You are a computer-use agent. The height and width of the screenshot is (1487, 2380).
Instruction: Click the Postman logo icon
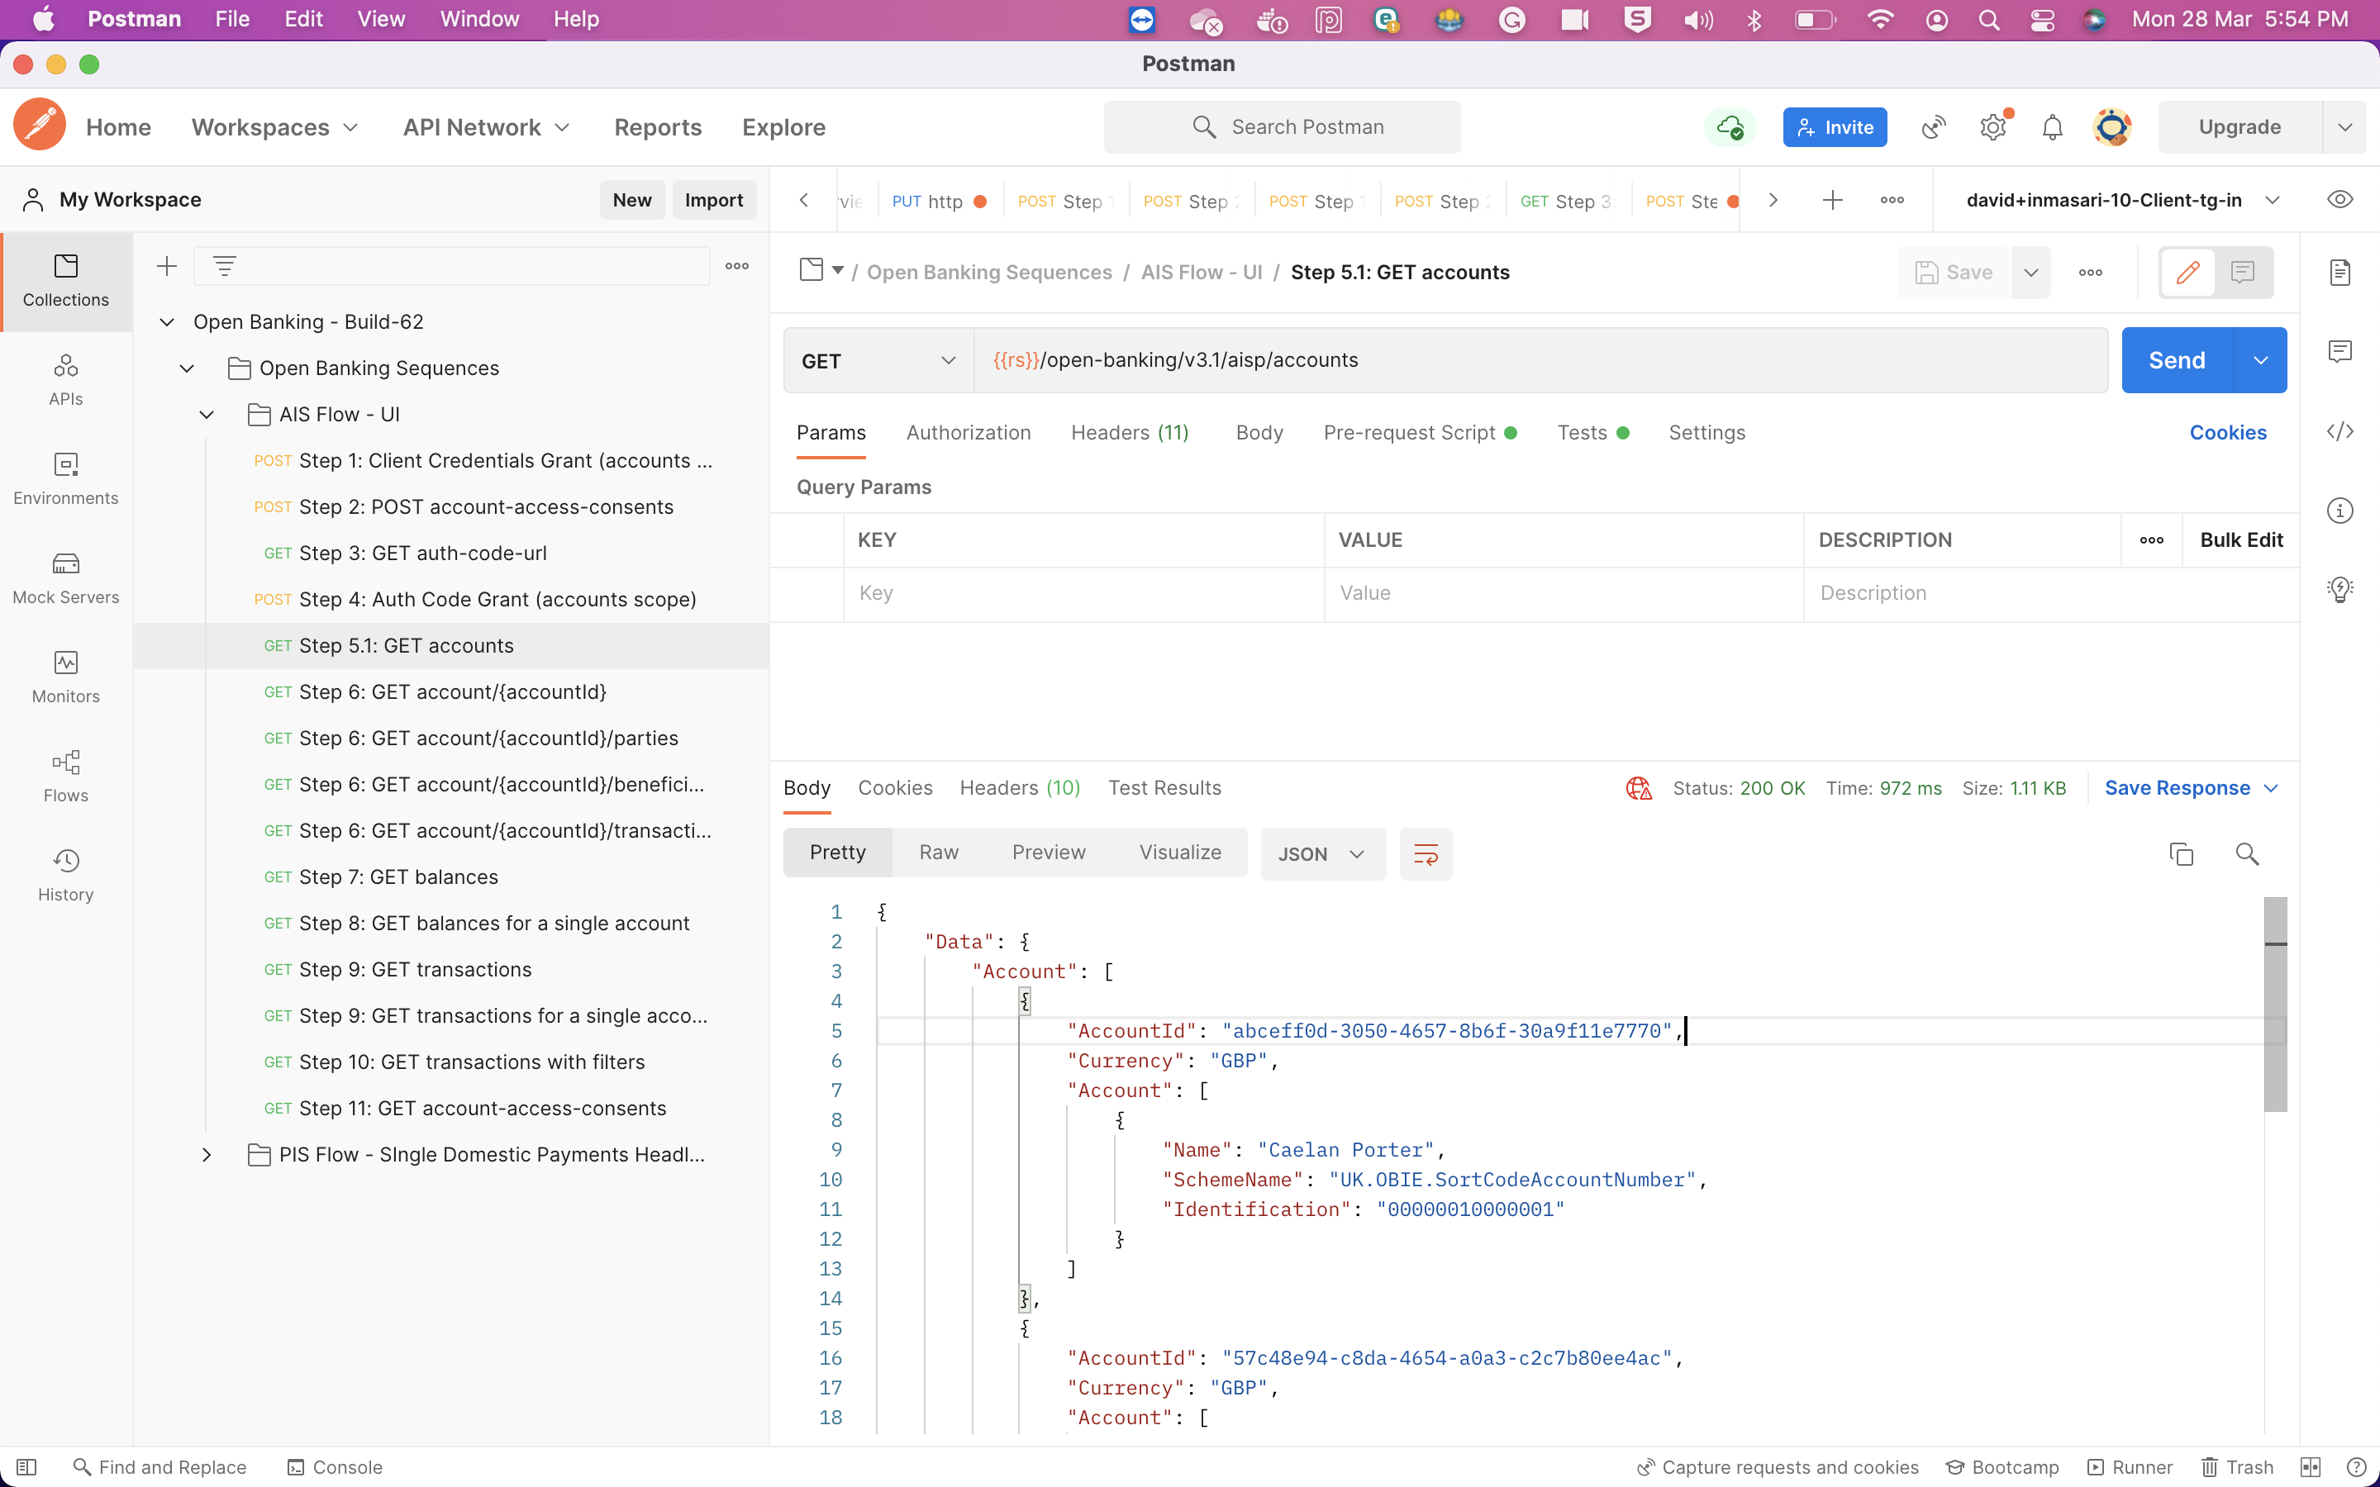[40, 126]
